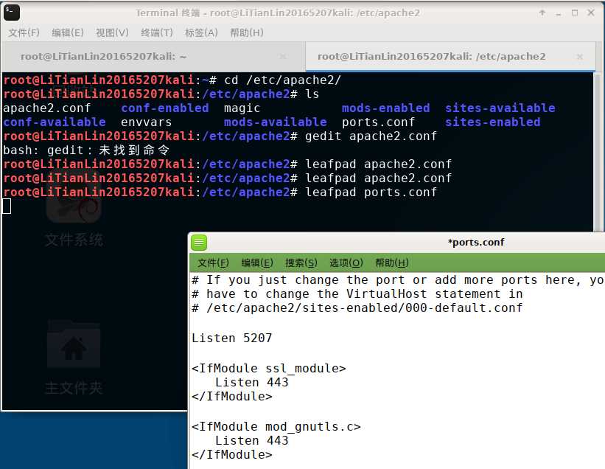Click the Terminal app icon in title bar
Image resolution: width=605 pixels, height=469 pixels.
click(12, 13)
